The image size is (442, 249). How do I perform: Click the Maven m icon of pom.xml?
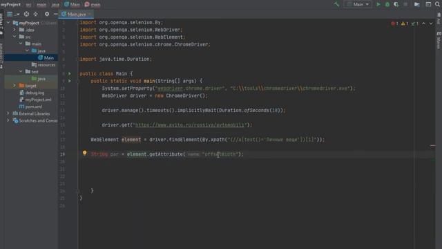pyautogui.click(x=21, y=107)
